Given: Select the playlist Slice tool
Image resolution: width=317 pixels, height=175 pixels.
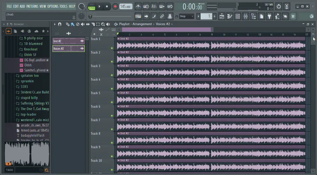Looking at the screenshot, I should coord(93,24).
